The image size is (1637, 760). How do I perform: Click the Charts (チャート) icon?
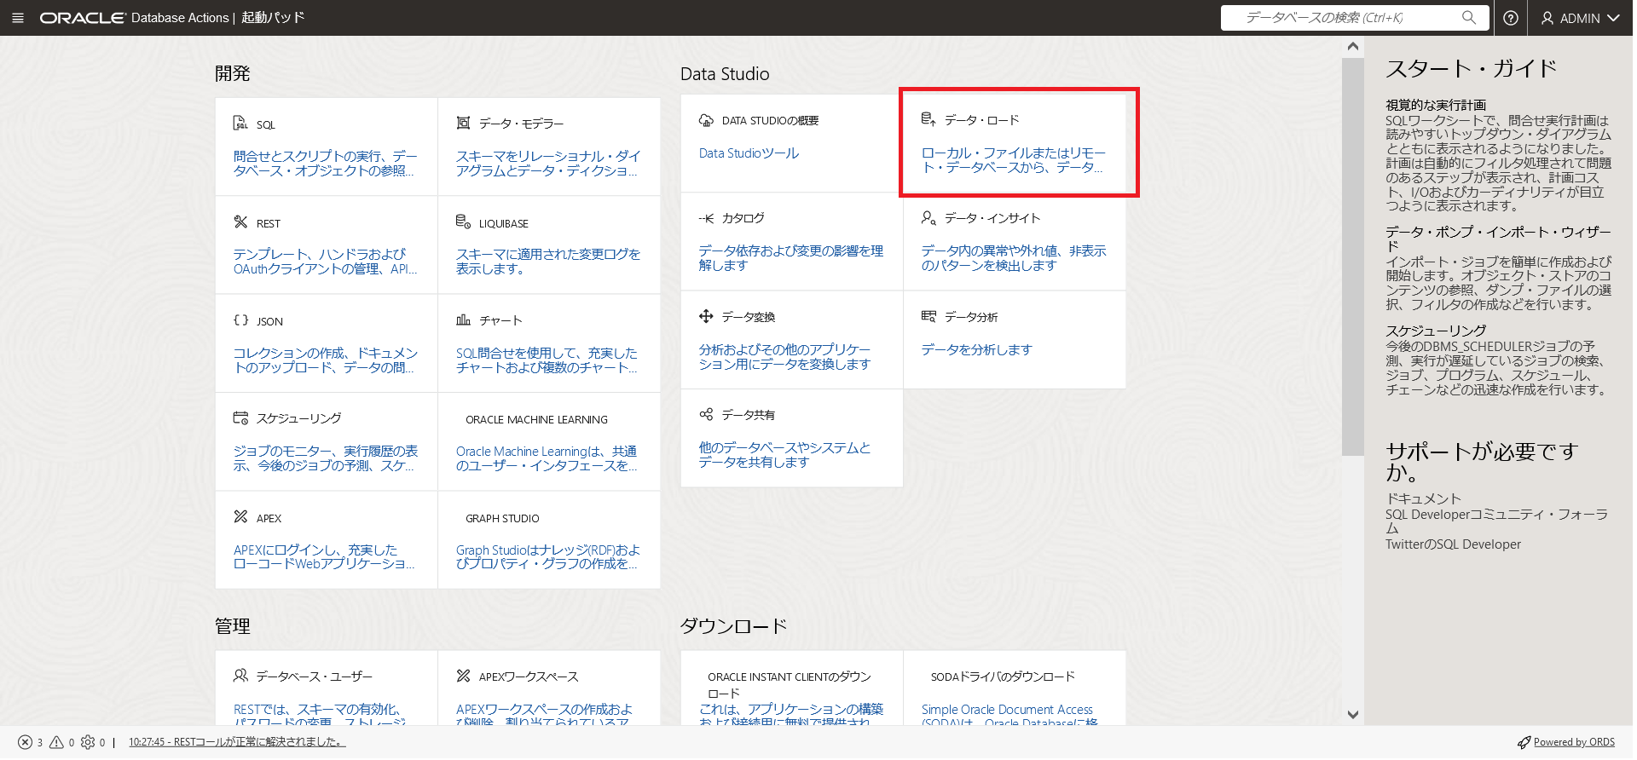463,320
